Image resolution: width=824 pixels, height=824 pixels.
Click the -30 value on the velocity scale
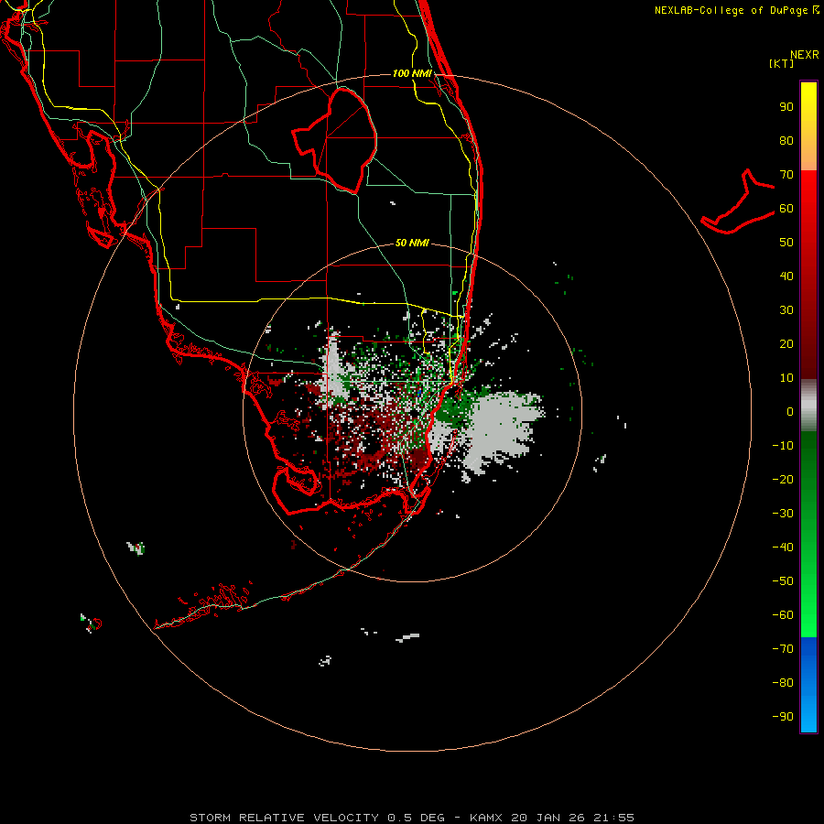pyautogui.click(x=783, y=514)
